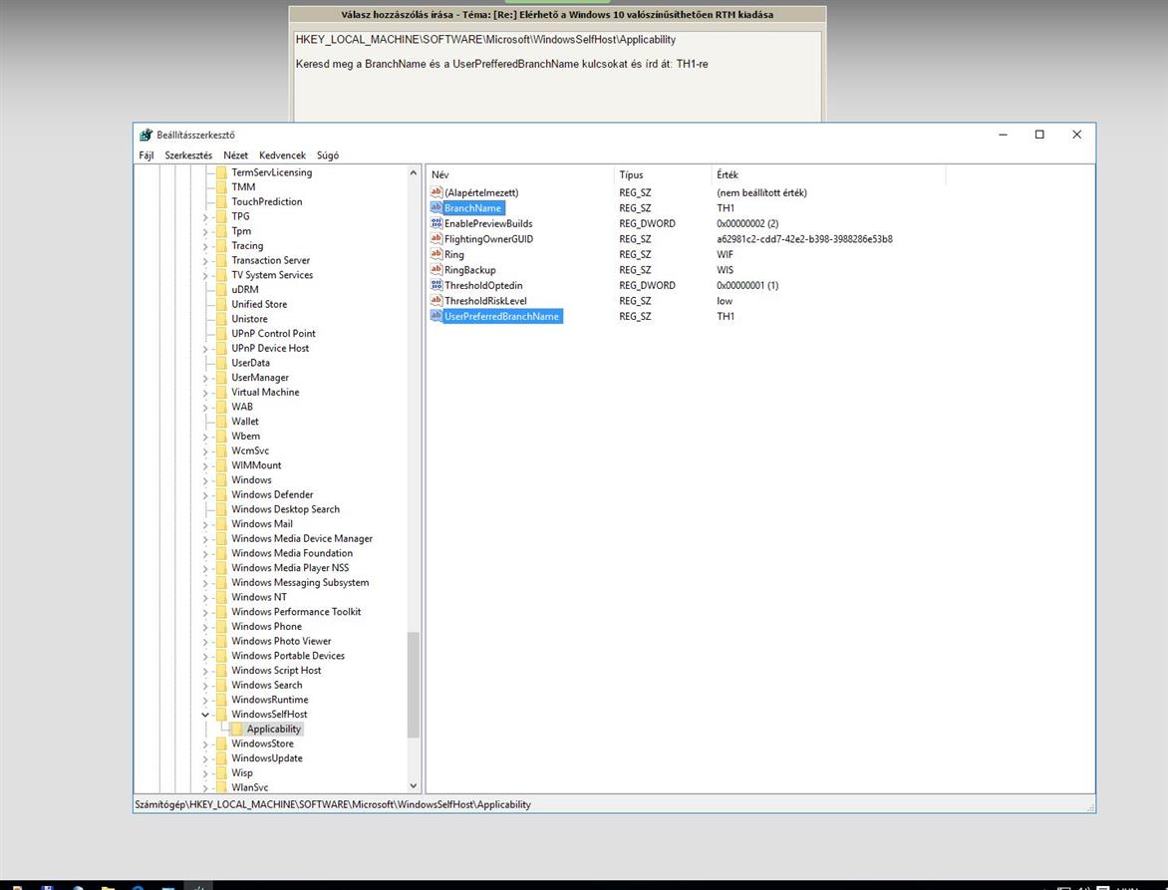
Task: Click the string icon beside UserPreferredBranchName
Action: (437, 317)
